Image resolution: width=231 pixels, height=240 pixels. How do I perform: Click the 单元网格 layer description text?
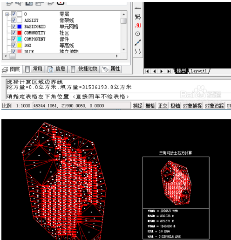pos(69,27)
